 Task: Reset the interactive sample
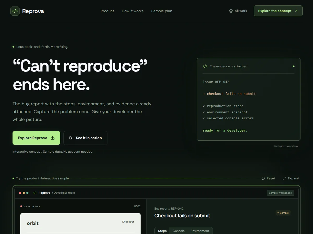(268, 178)
